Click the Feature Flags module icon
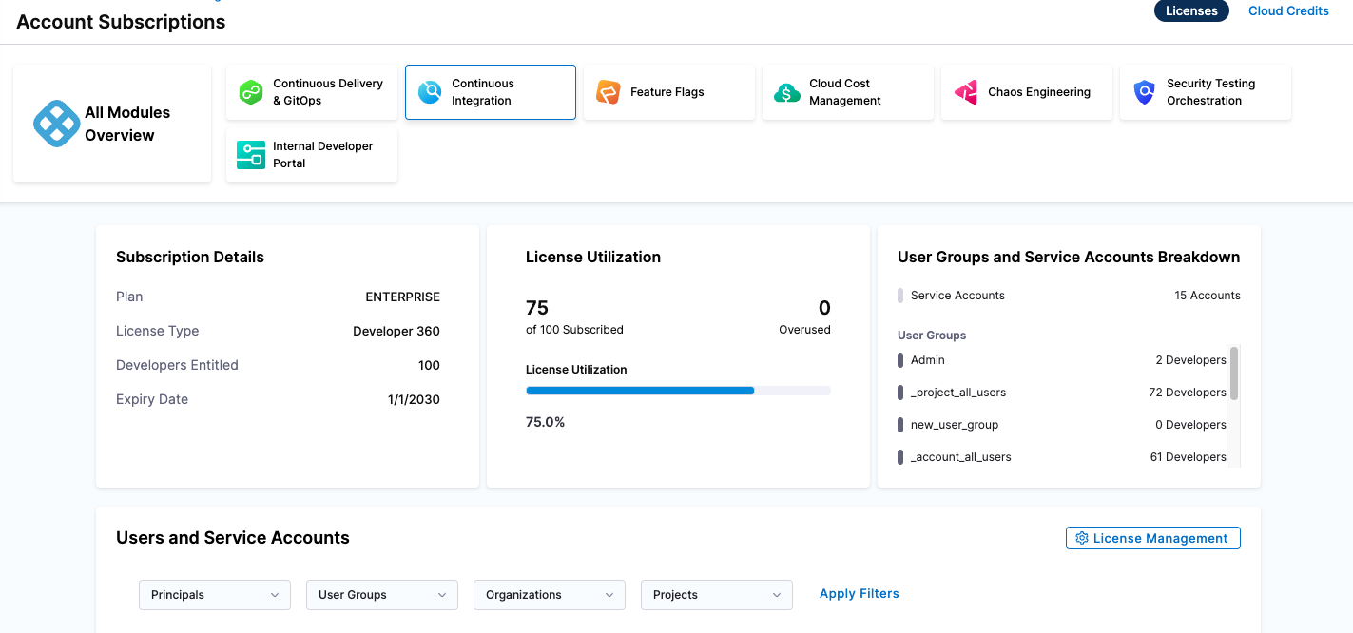Viewport: 1353px width, 633px height. [x=609, y=92]
